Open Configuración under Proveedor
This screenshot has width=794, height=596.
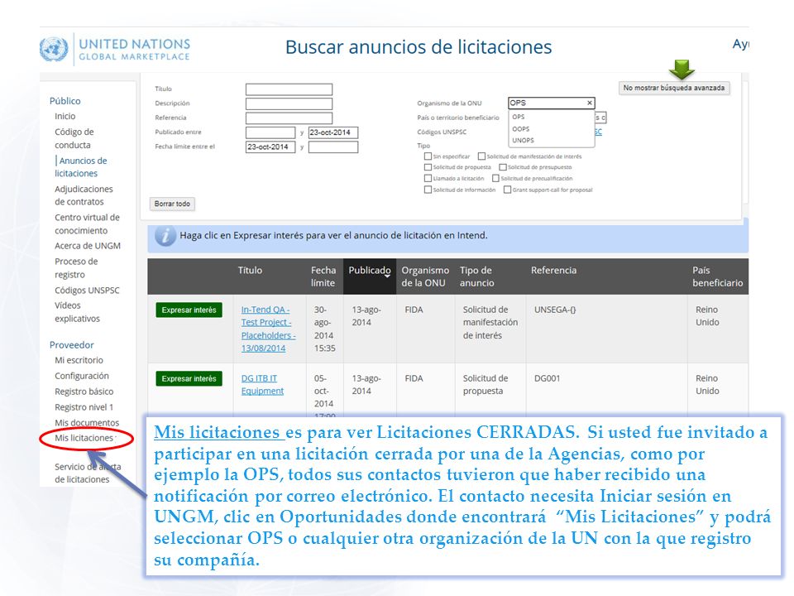[x=82, y=376]
